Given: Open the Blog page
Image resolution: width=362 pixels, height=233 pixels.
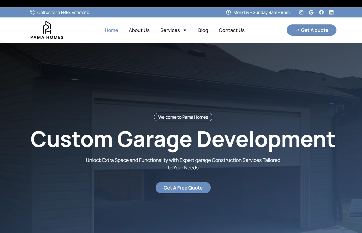Looking at the screenshot, I should 203,30.
